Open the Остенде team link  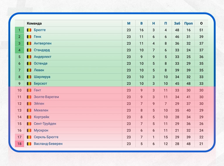(x=41, y=63)
